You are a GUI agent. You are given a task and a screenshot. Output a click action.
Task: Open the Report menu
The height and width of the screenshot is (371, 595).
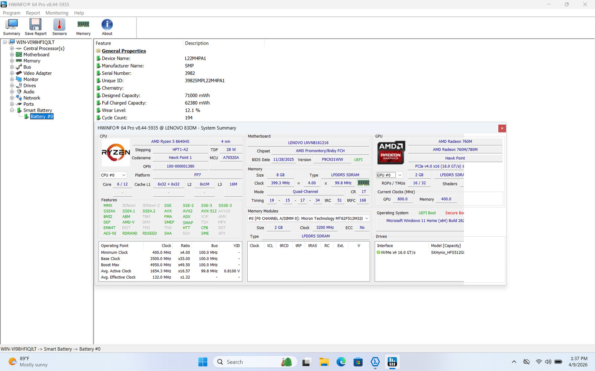coord(33,13)
